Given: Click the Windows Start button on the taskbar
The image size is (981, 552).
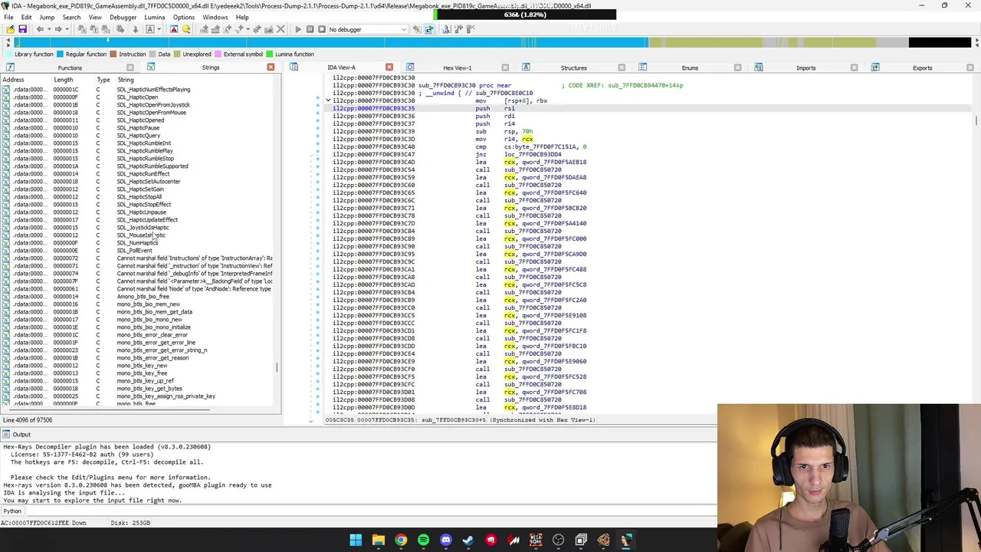Looking at the screenshot, I should (356, 540).
